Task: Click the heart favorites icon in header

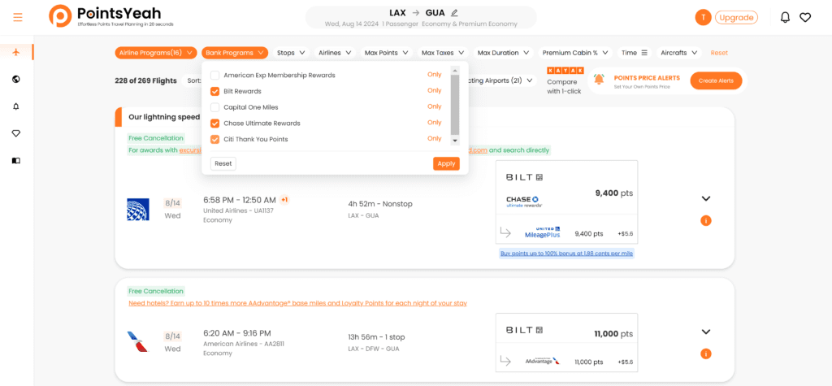Action: click(805, 17)
